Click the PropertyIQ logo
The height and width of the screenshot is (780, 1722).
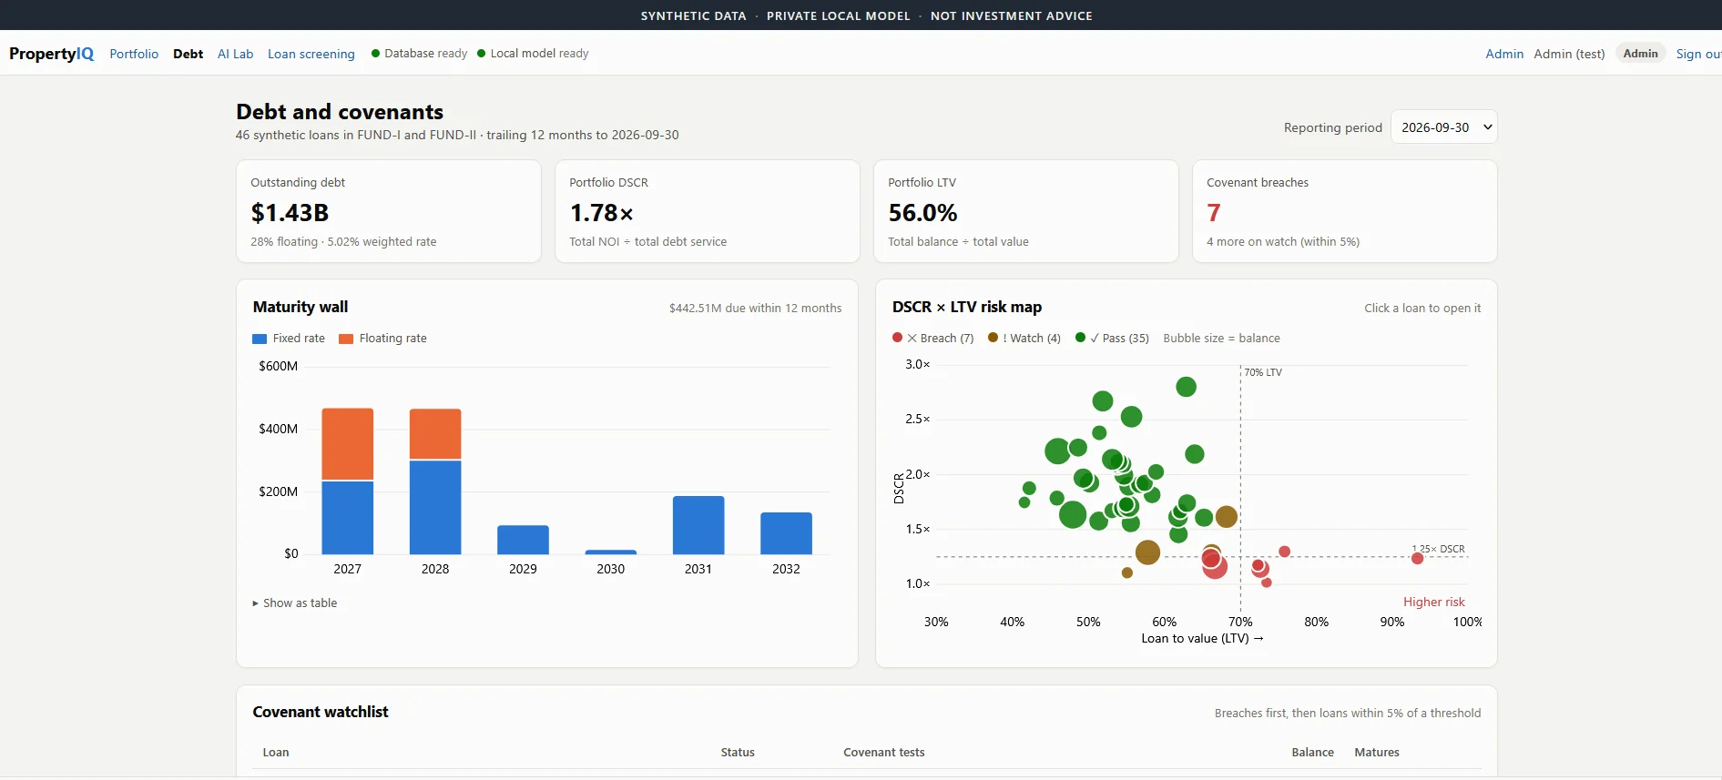[x=51, y=54]
